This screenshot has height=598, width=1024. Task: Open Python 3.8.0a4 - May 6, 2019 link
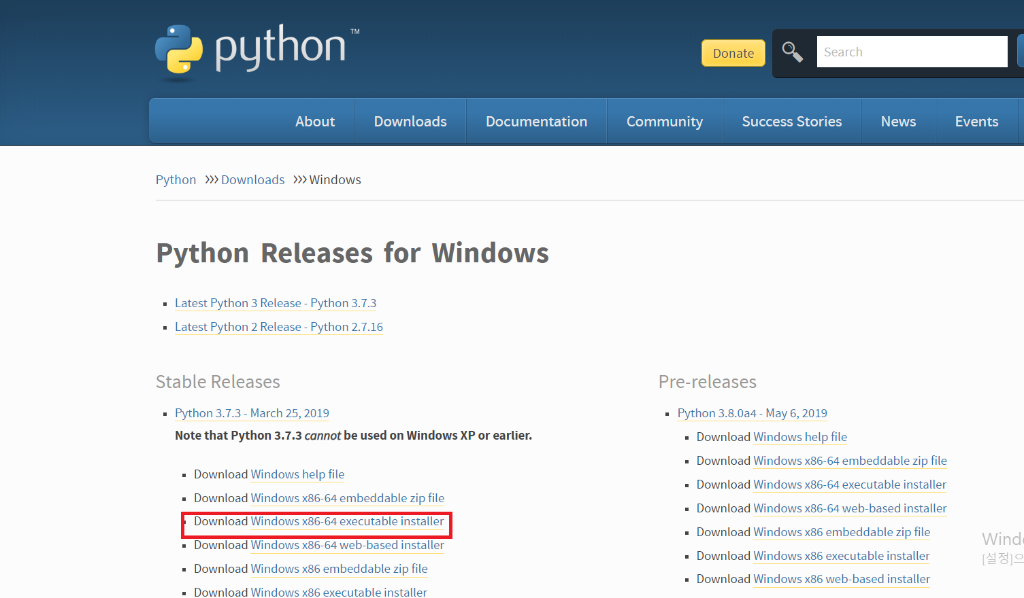[753, 413]
